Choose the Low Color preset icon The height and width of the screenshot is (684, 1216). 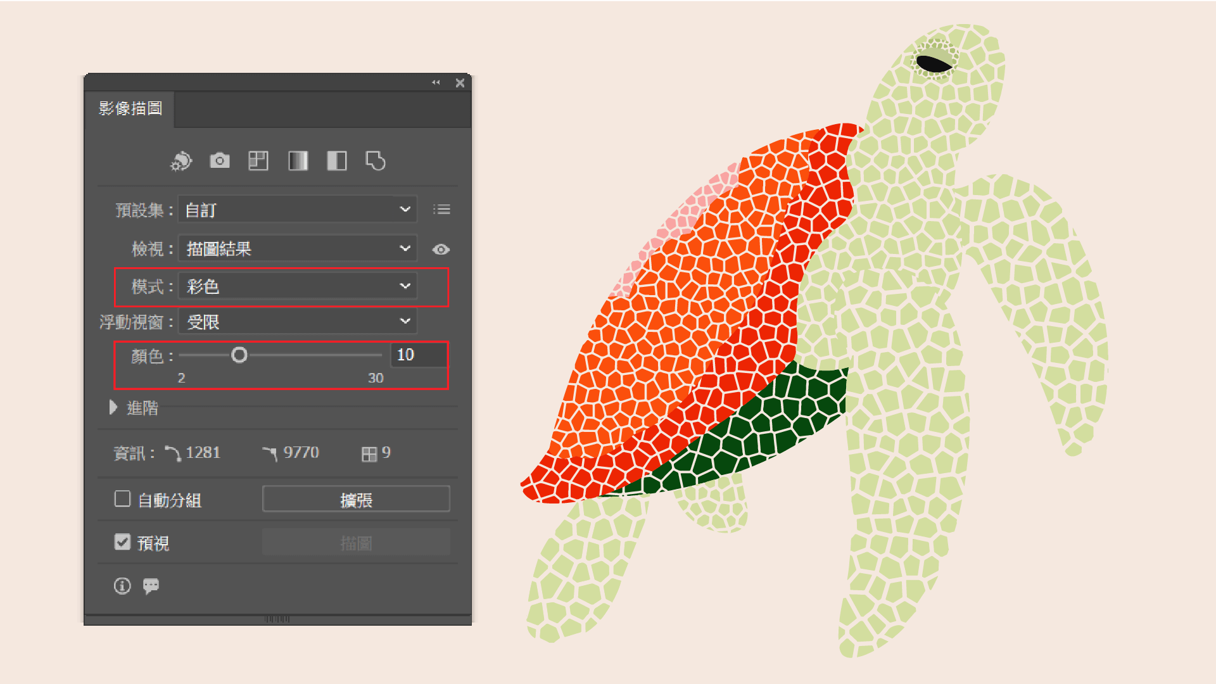(x=258, y=161)
